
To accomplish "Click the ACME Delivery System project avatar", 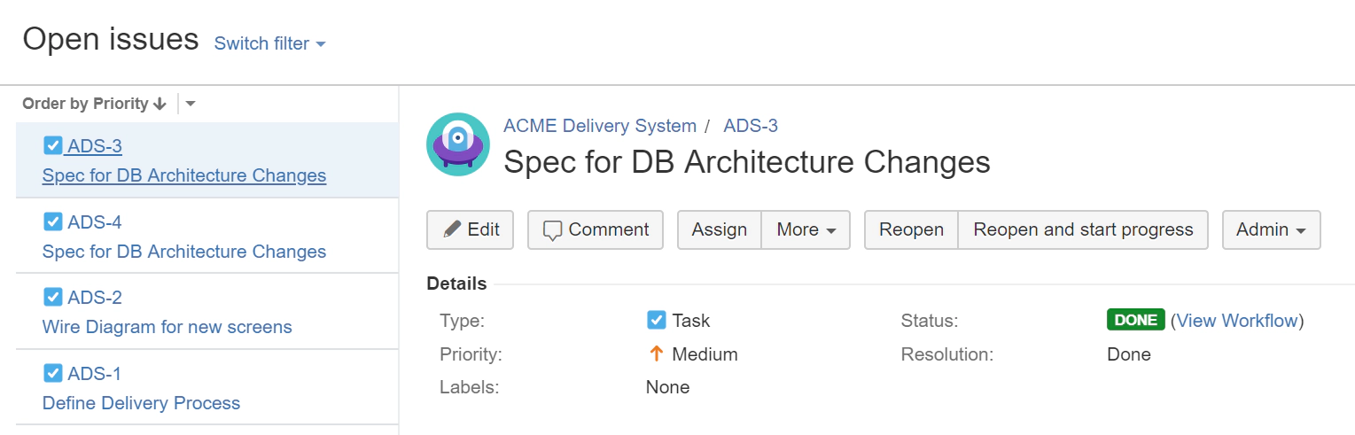I will [x=457, y=144].
